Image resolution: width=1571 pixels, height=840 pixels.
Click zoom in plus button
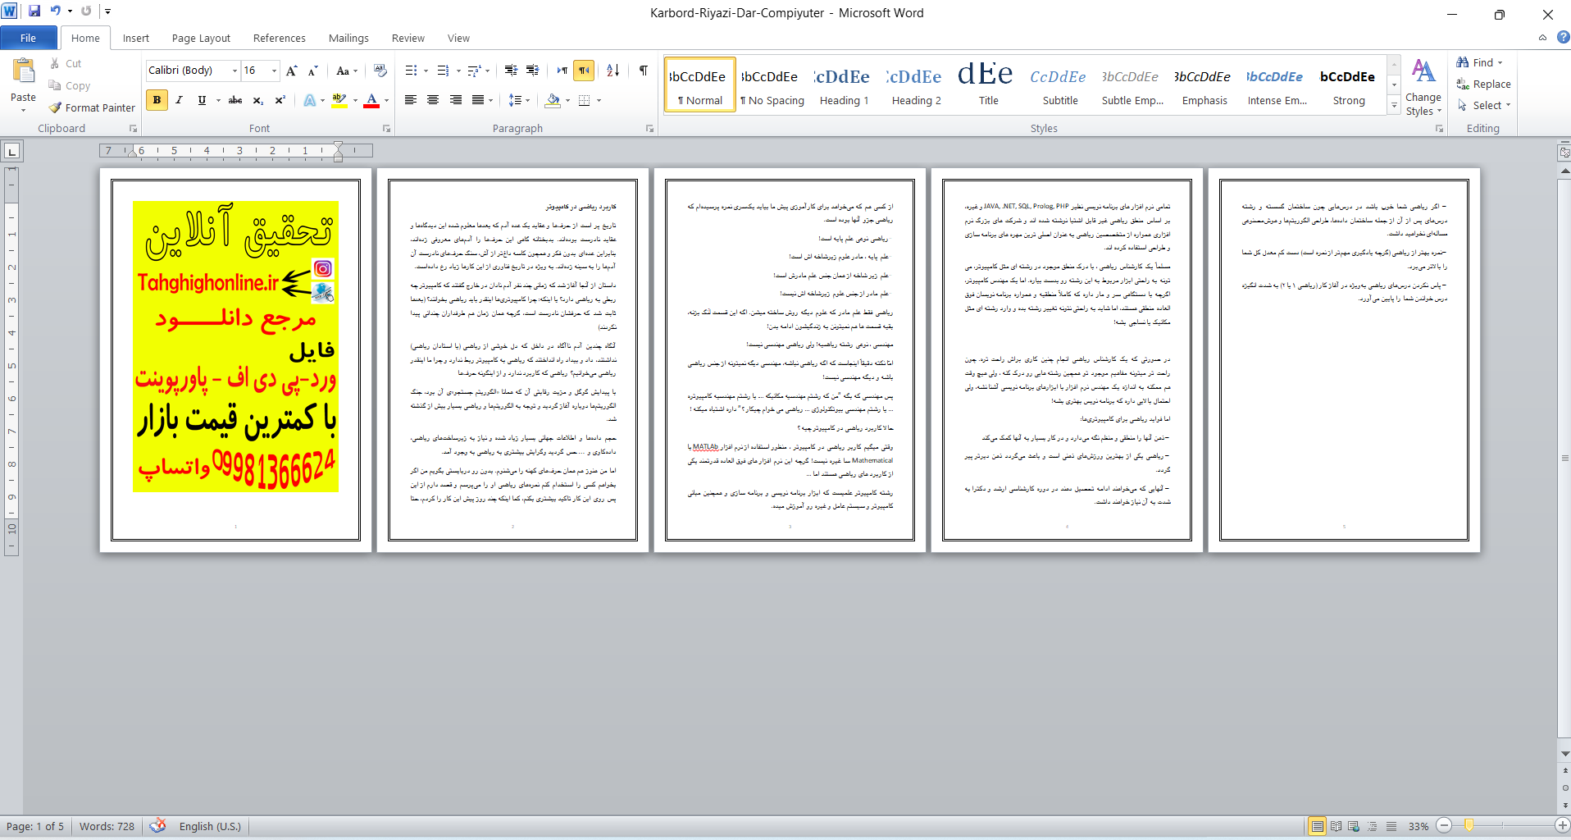pos(1562,826)
